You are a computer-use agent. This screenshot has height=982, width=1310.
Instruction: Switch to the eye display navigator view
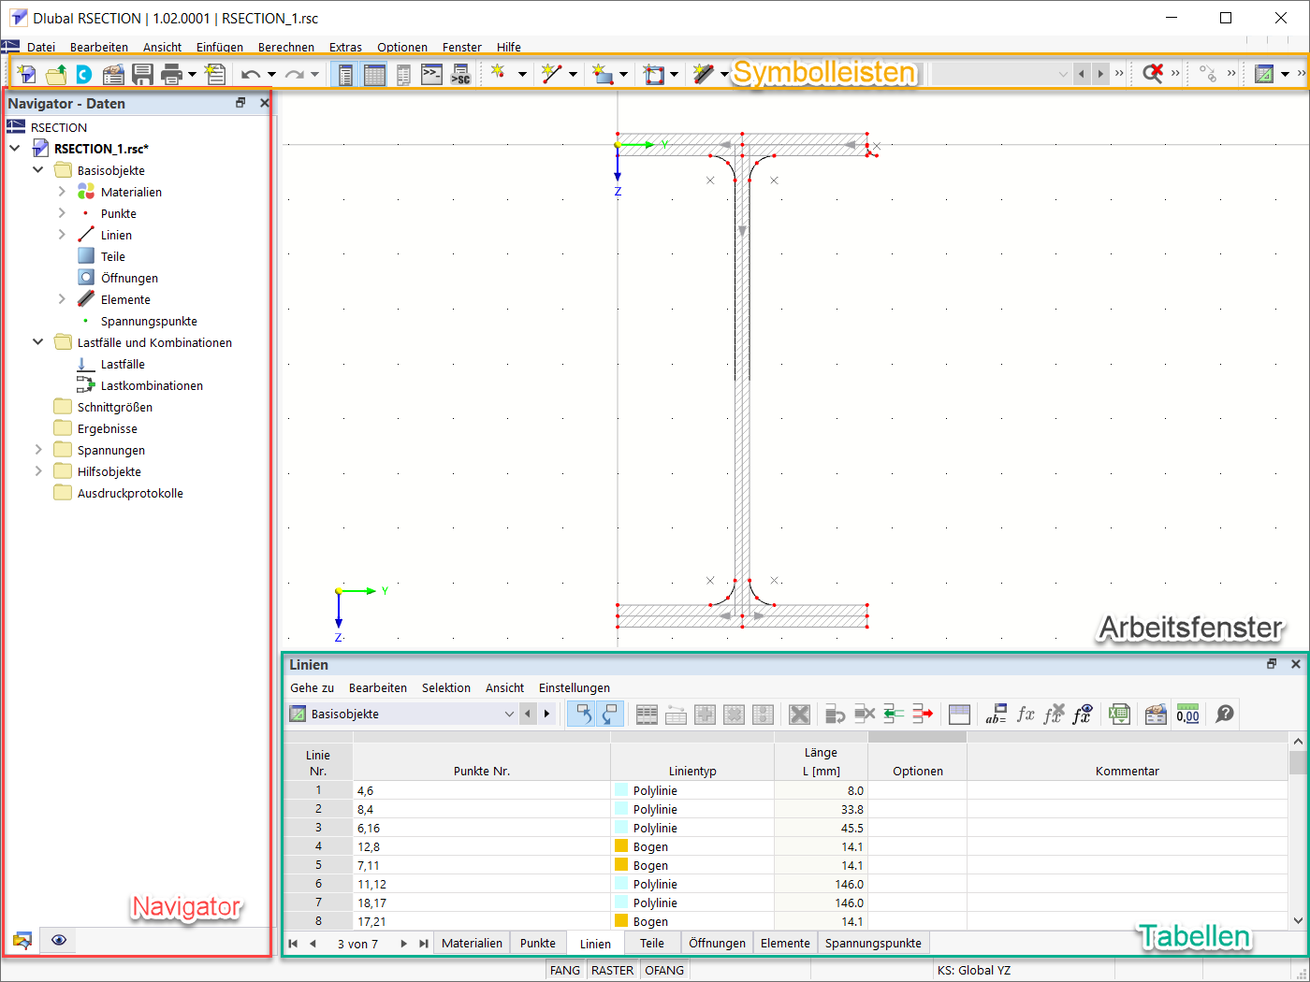coord(59,940)
